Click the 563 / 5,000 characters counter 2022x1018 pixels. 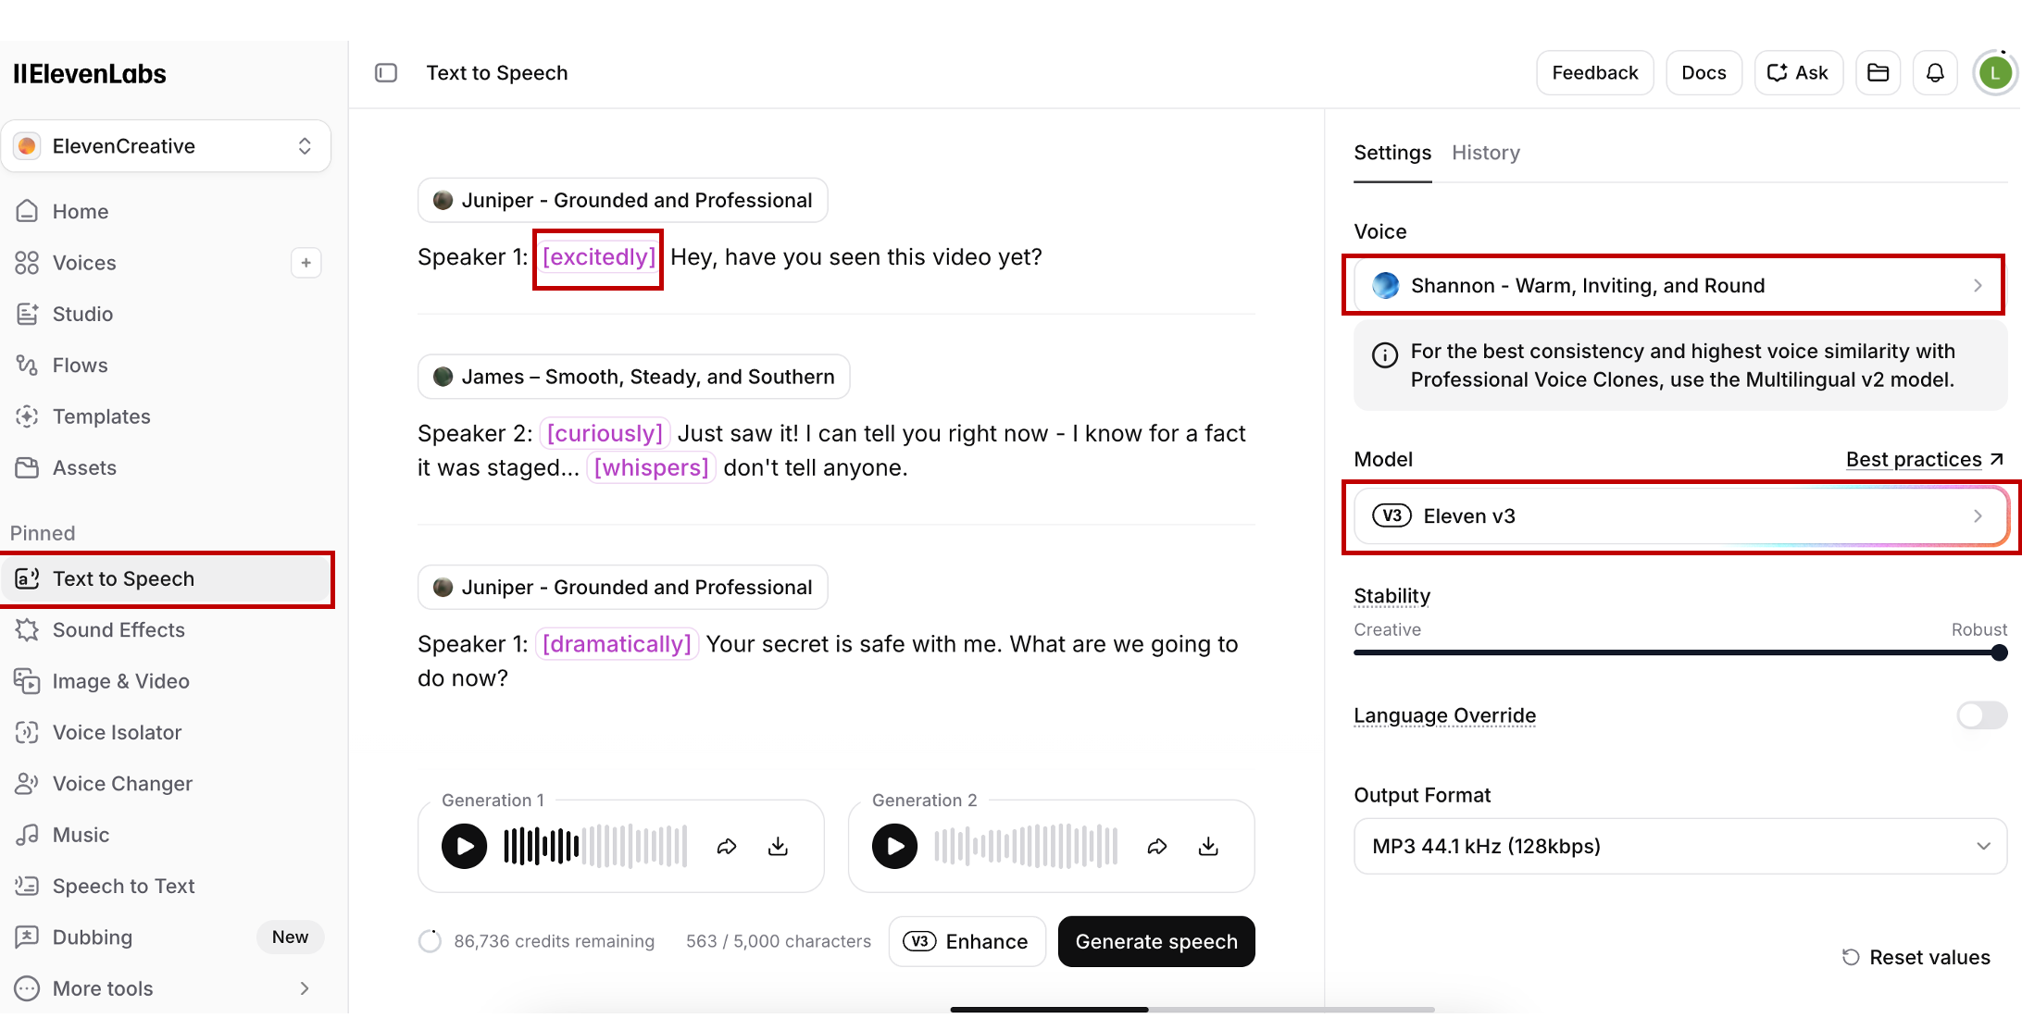click(x=779, y=942)
